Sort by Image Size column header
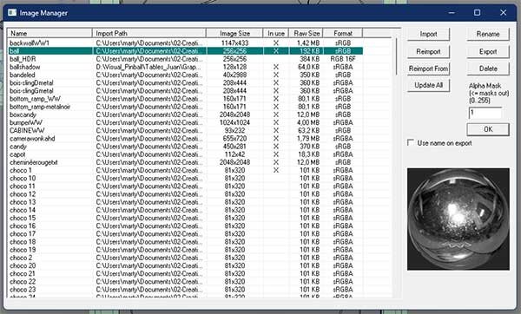Screen dimensions: 521x314 tap(234, 33)
